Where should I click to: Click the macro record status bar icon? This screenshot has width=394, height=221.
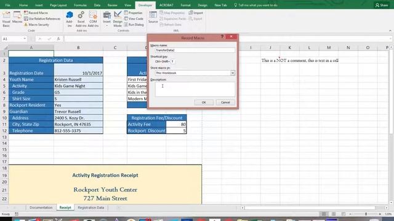pyautogui.click(x=17, y=214)
